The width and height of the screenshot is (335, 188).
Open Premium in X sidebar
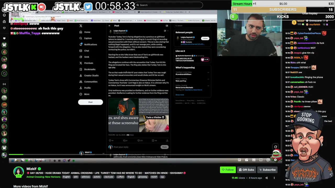[86, 63]
